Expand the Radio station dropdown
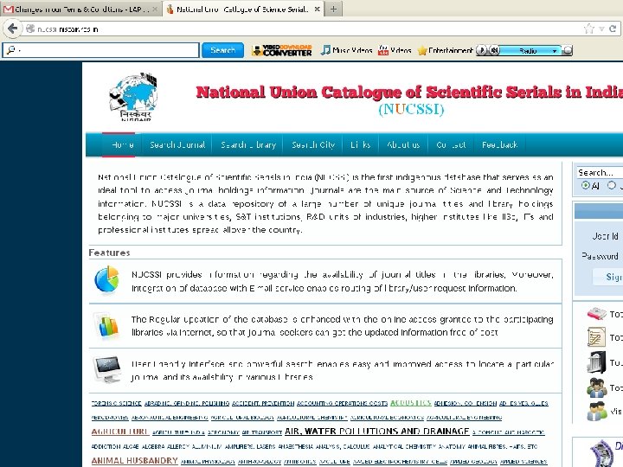Screen dimensions: 623x467 (555, 51)
